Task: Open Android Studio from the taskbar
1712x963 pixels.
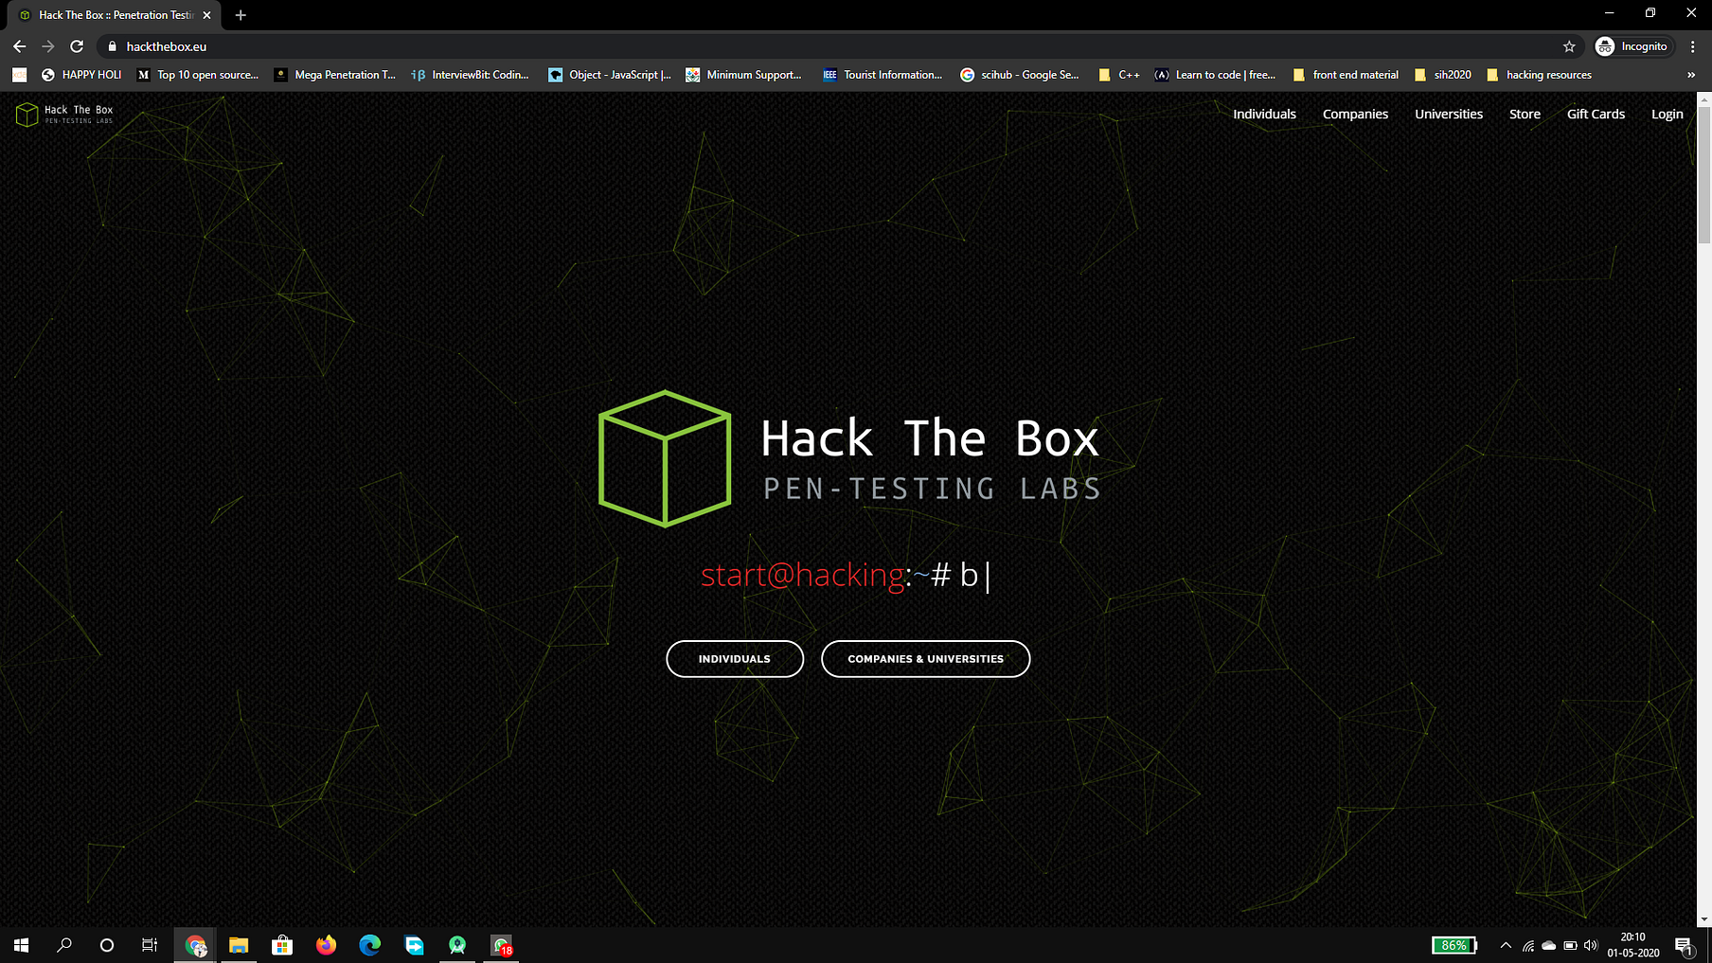Action: click(x=457, y=944)
